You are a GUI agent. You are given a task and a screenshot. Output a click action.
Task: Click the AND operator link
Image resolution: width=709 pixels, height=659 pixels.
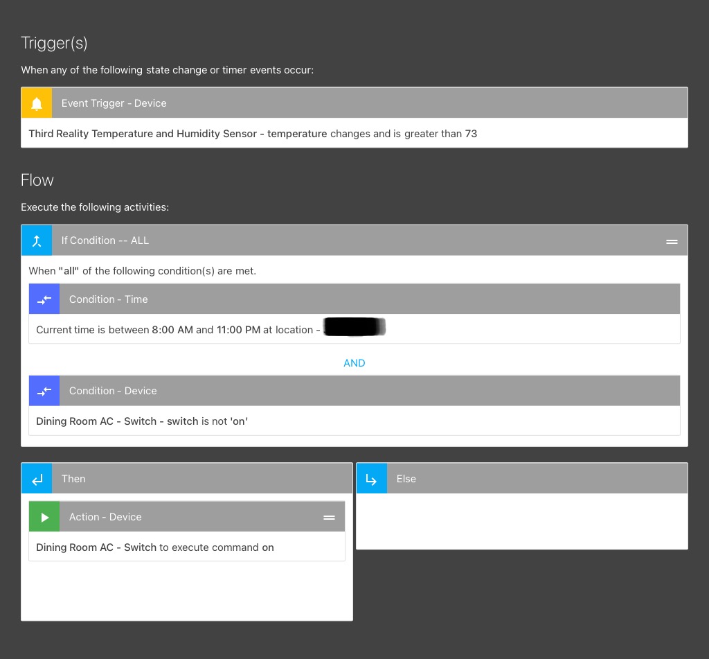[354, 363]
